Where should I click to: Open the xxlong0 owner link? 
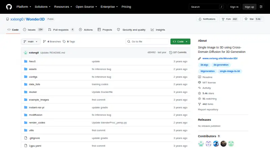(x=17, y=19)
